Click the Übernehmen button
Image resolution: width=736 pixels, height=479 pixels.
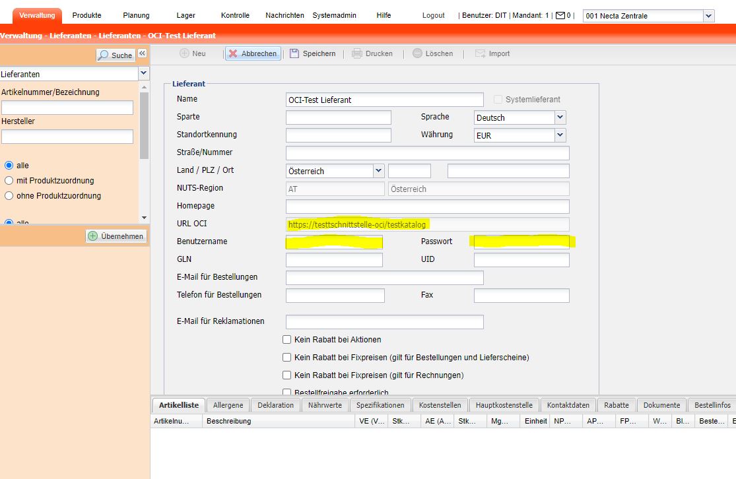(116, 236)
